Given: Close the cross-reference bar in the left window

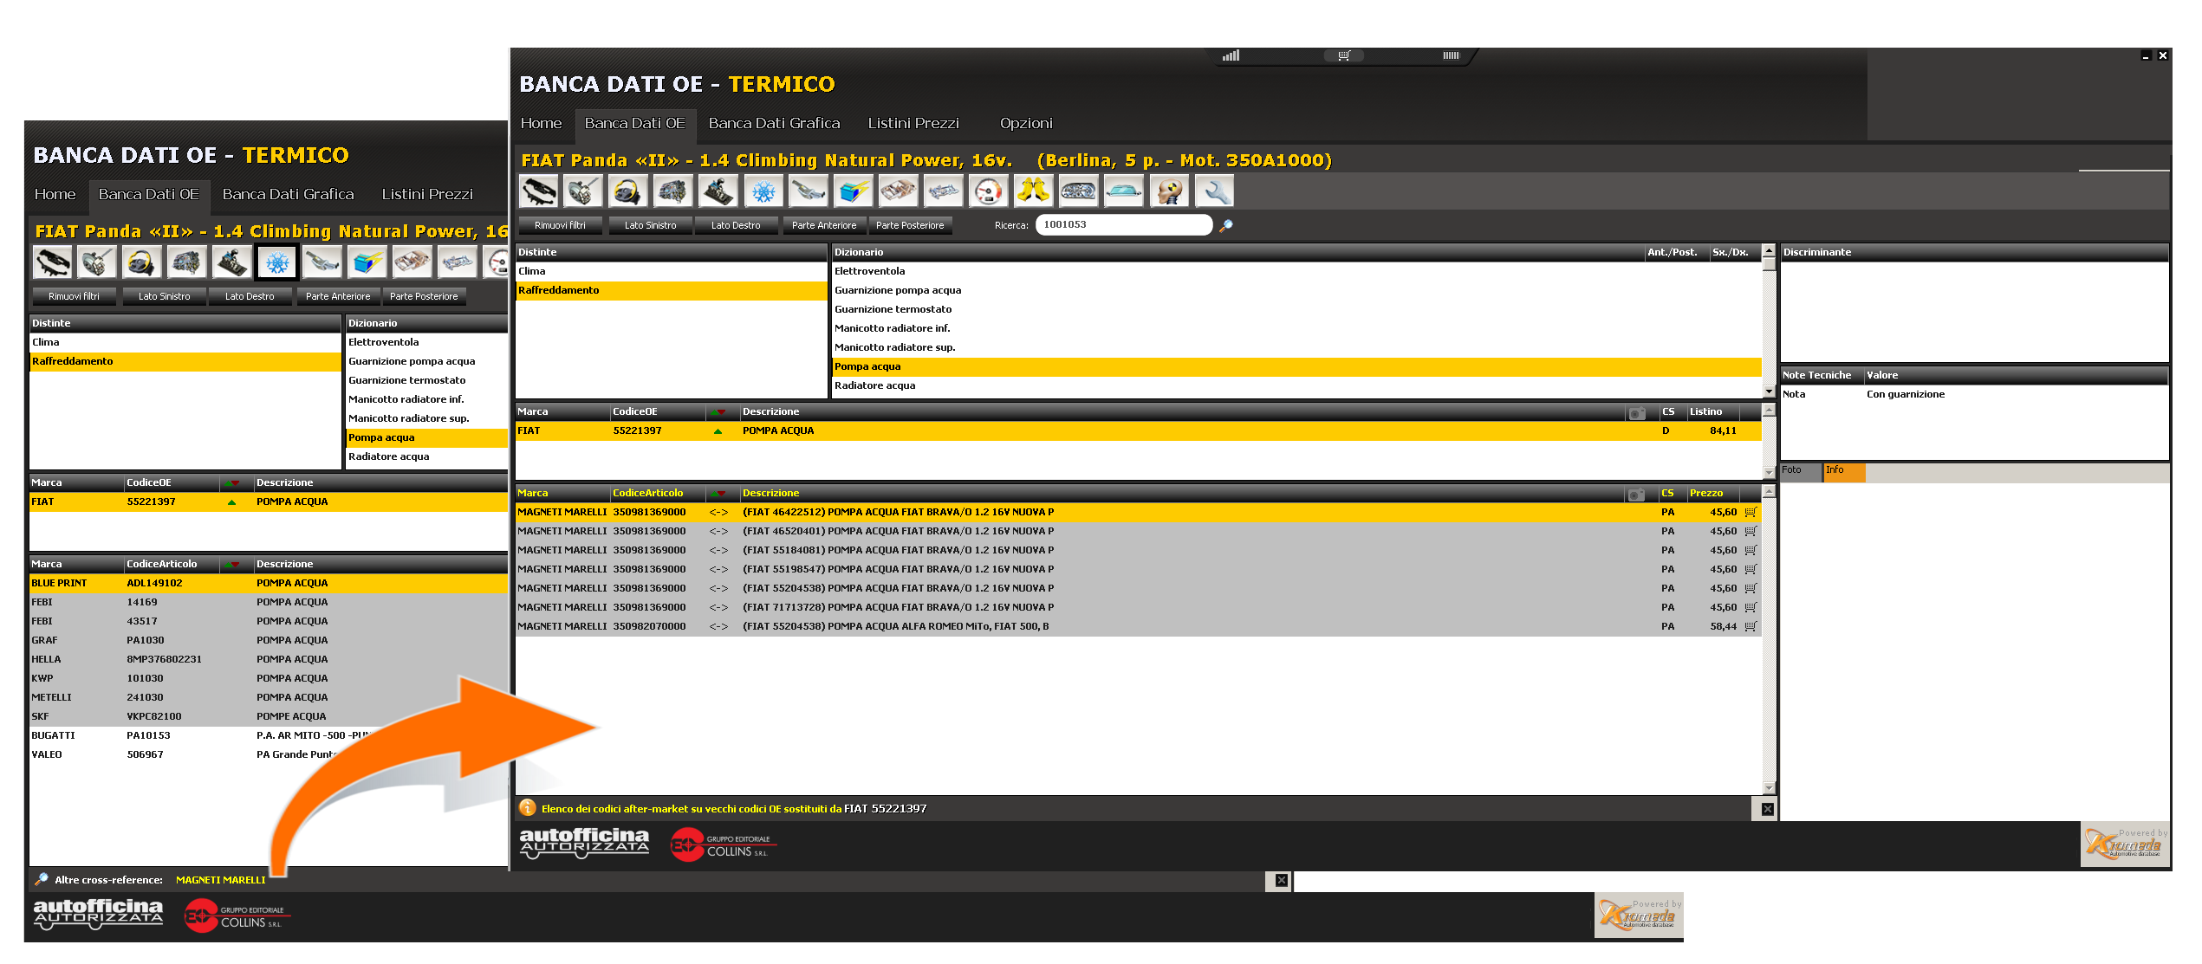Looking at the screenshot, I should (1282, 880).
